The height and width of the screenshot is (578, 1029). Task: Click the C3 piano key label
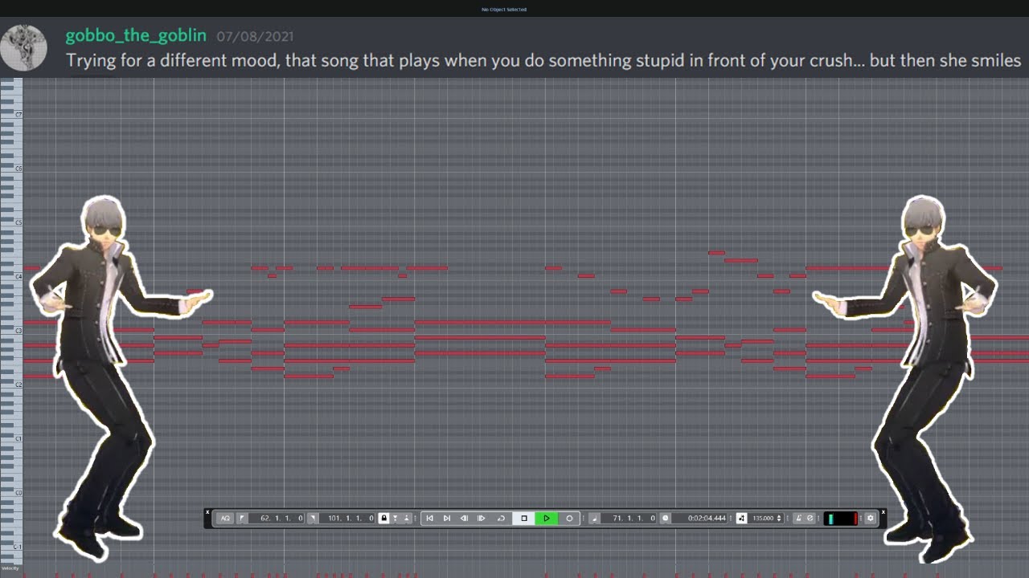pyautogui.click(x=18, y=331)
